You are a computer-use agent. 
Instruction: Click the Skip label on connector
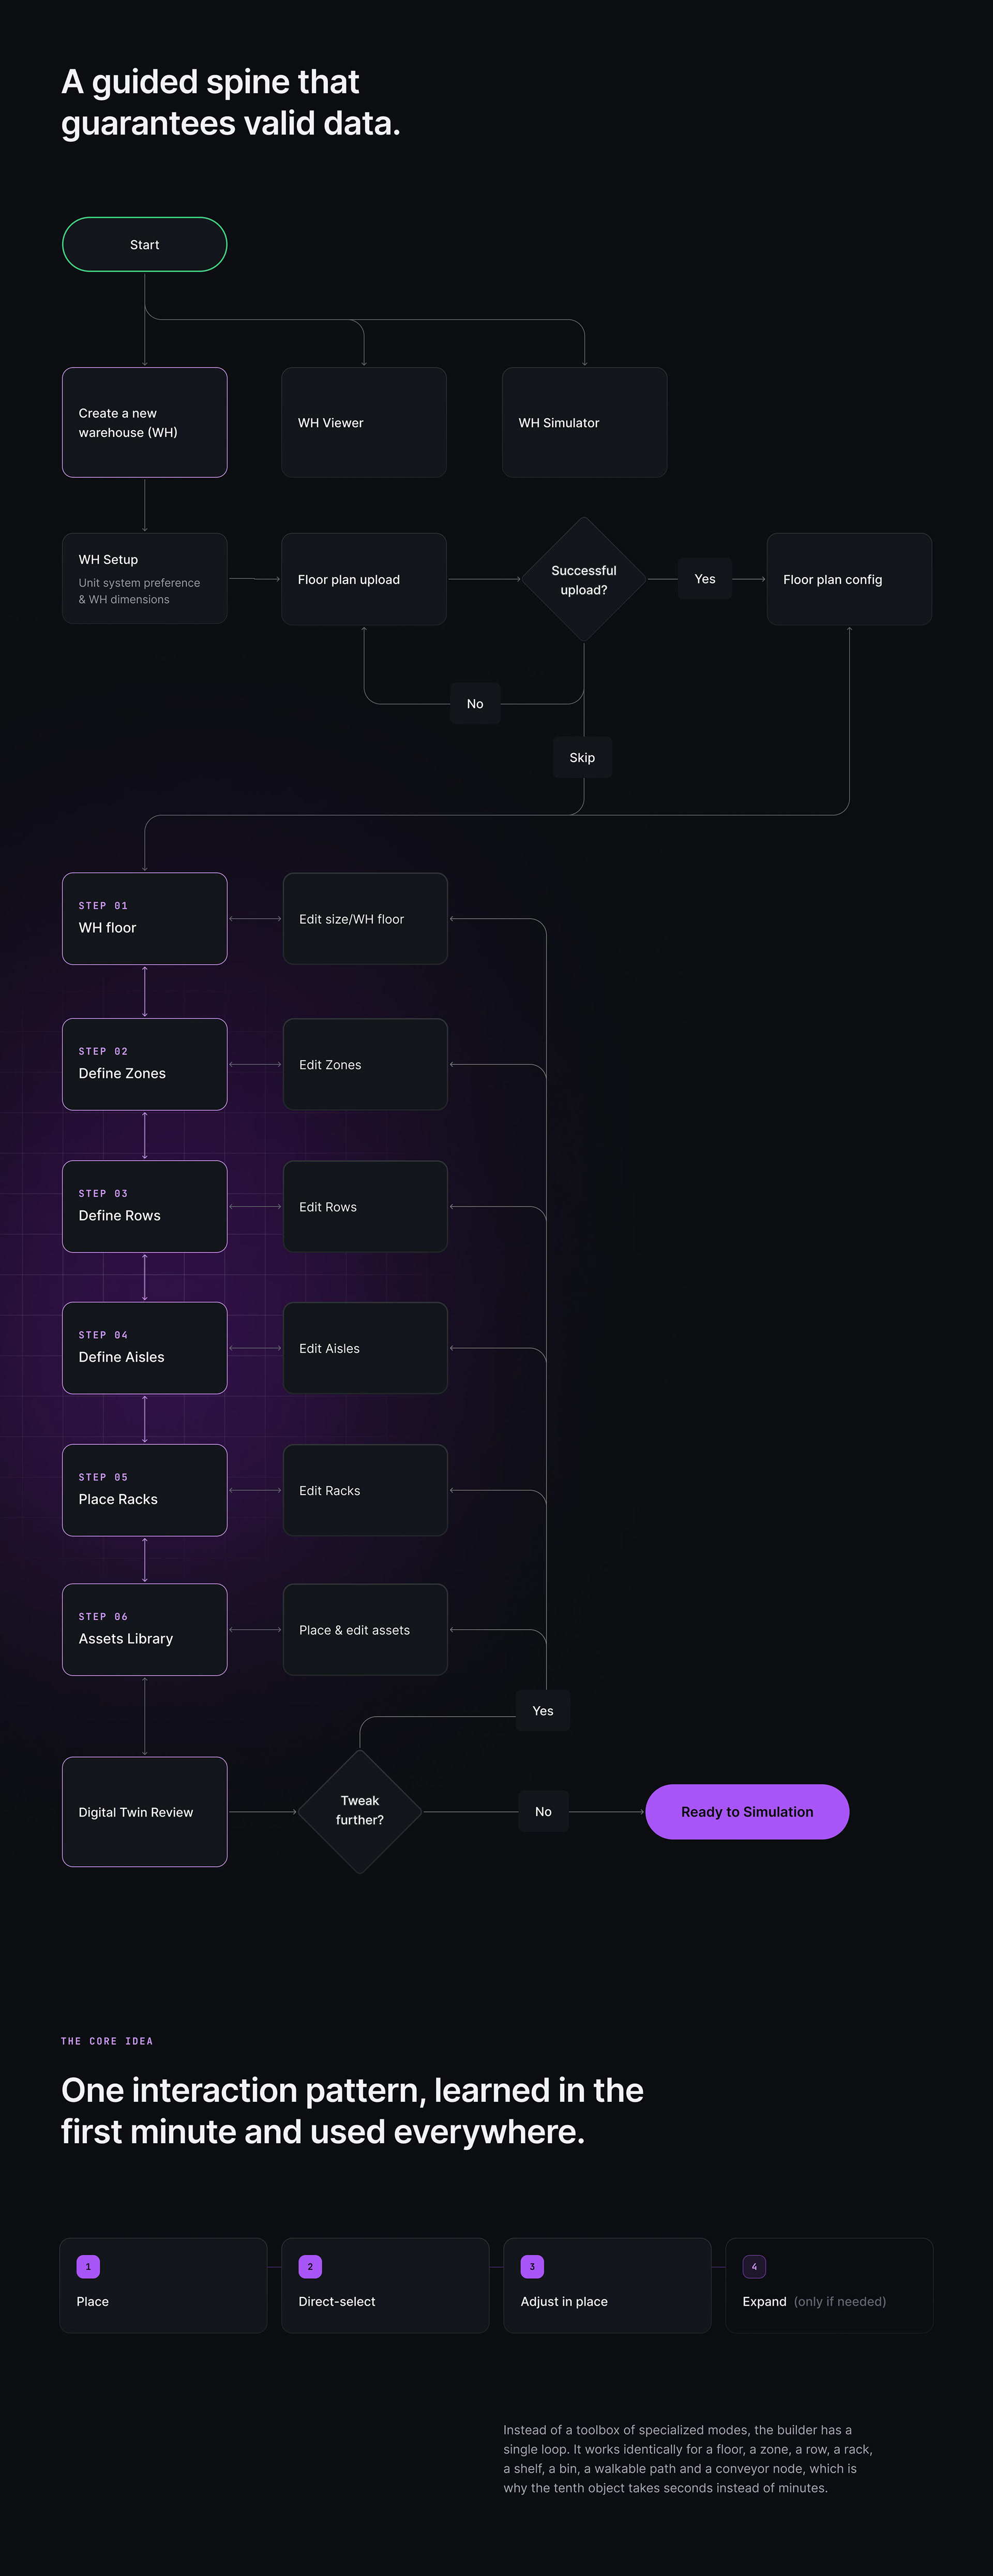[582, 757]
